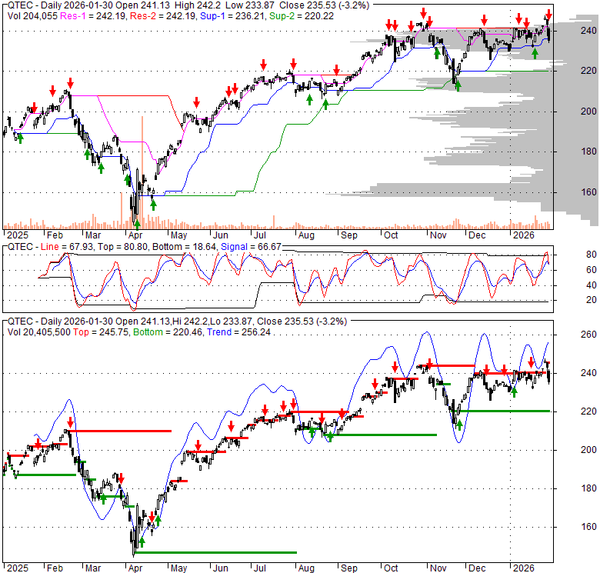The width and height of the screenshot is (600, 573).
Task: Click the 20 level label on the oscillator axis
Action: (592, 300)
